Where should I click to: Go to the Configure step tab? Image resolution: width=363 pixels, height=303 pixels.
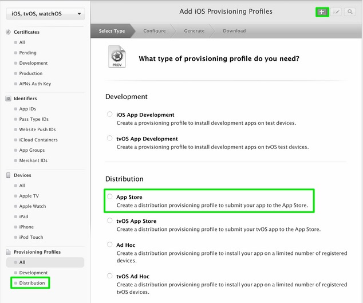click(x=155, y=31)
